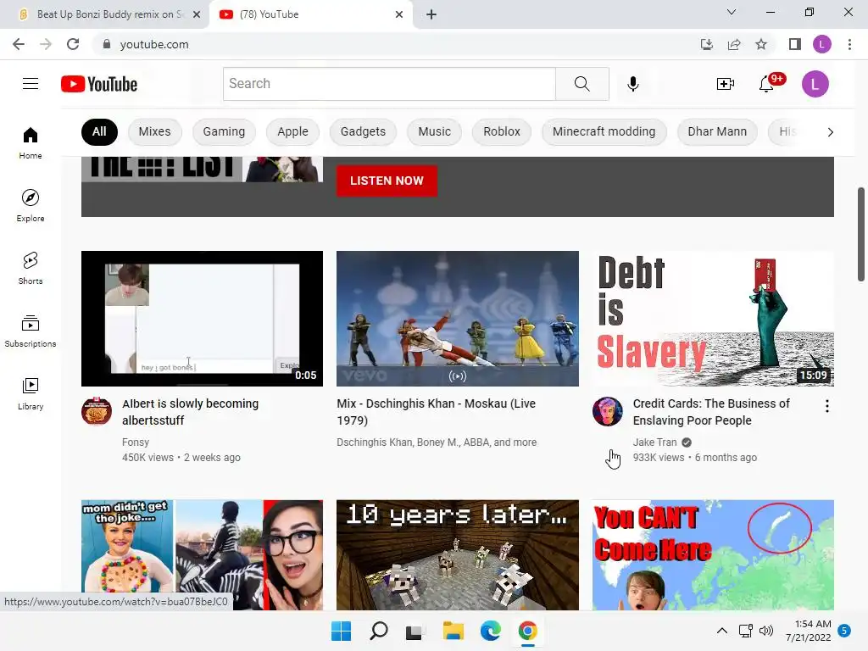The image size is (868, 651).
Task: Open Chrome three-dot menu
Action: click(x=849, y=44)
